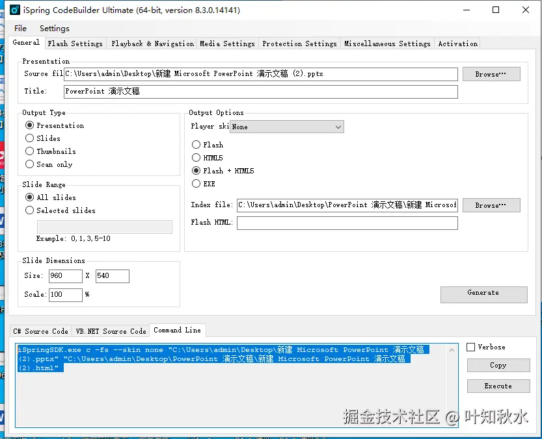The image size is (542, 439).
Task: Select the Flash output format
Action: [208, 145]
